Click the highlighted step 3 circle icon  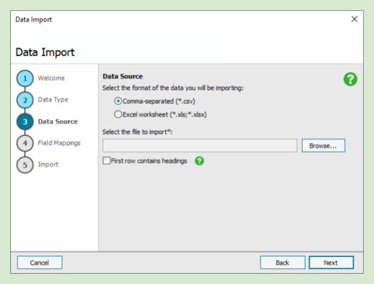(25, 122)
